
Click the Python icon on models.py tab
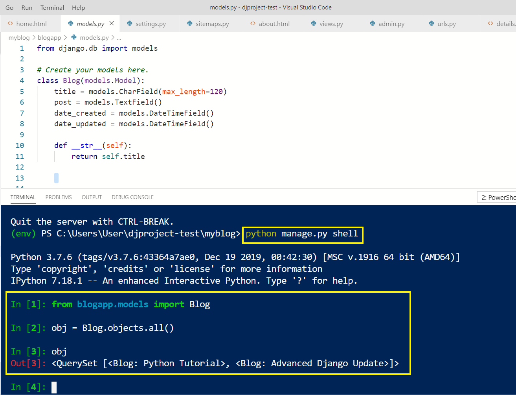[71, 24]
